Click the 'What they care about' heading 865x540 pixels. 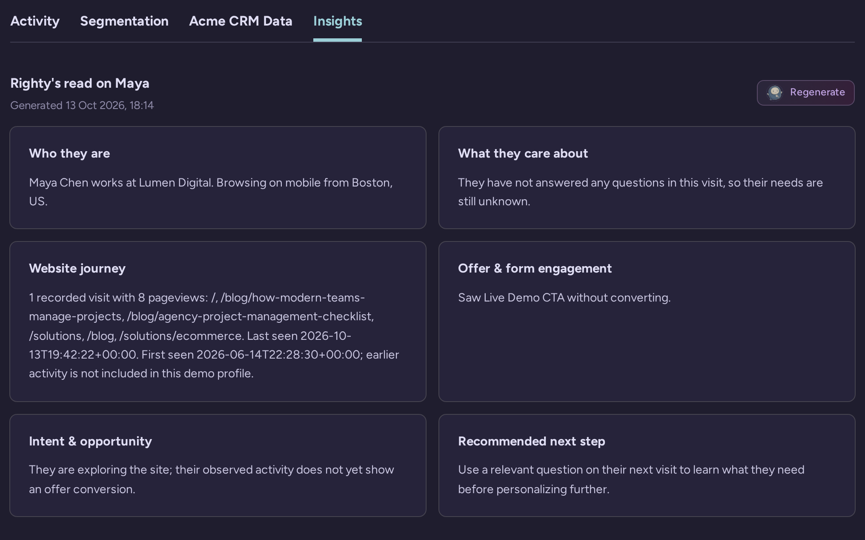[523, 153]
